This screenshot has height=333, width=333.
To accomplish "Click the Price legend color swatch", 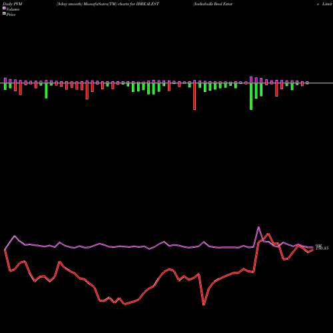I will coord(4,14).
